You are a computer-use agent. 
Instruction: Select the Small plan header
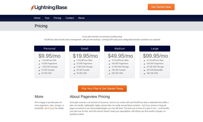[85, 49]
